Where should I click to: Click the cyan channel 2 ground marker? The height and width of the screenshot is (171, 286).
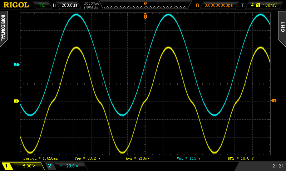pos(16,65)
